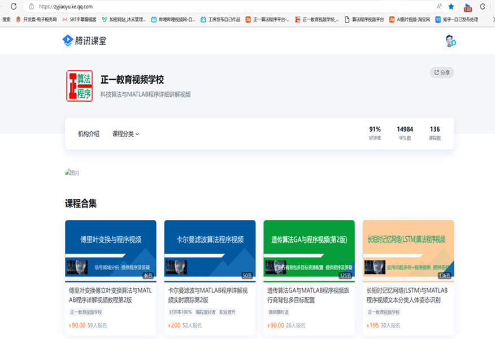Open the 傅里叶变换傅立叶变换算法与MATLAB程序 course link

(111, 296)
